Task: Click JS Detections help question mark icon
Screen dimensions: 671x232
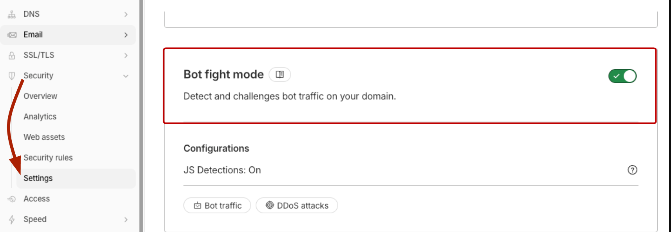Action: 632,170
